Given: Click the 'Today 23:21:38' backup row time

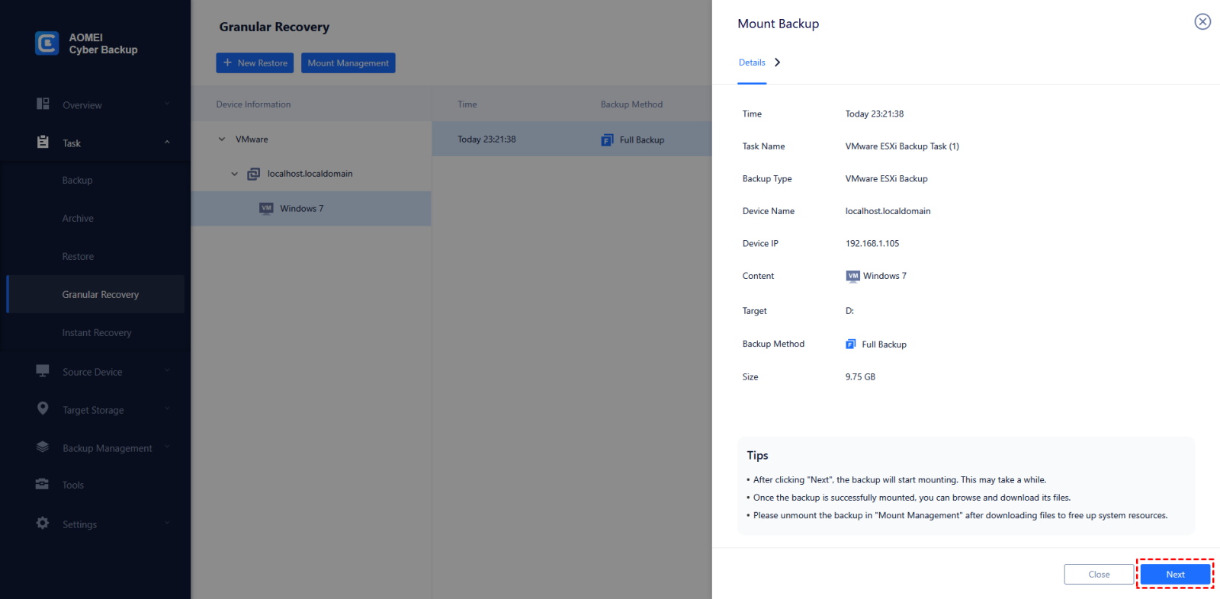Looking at the screenshot, I should (x=486, y=139).
